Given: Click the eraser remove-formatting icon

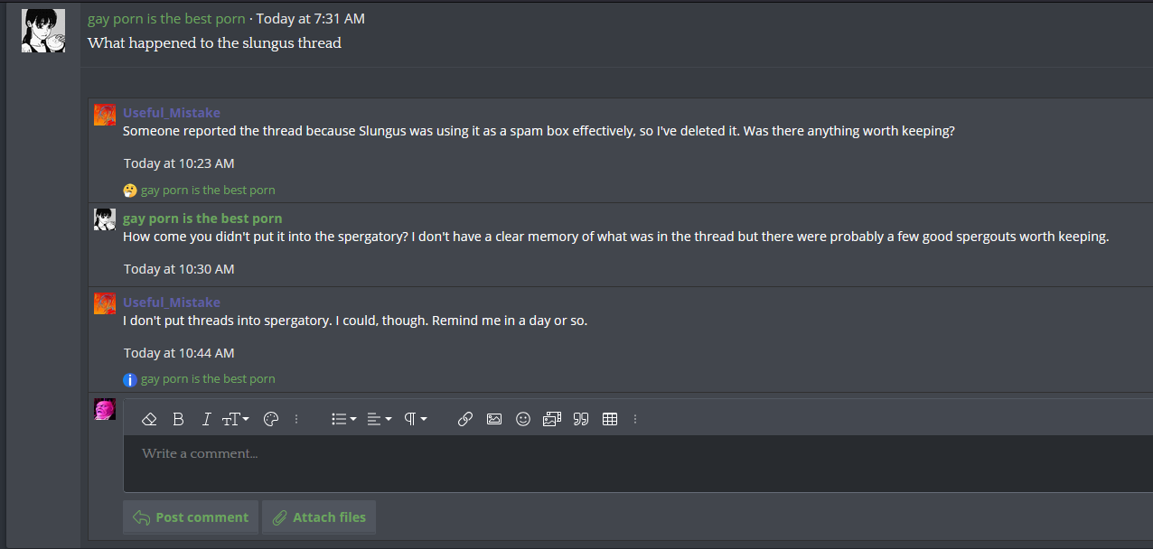Looking at the screenshot, I should pos(150,419).
